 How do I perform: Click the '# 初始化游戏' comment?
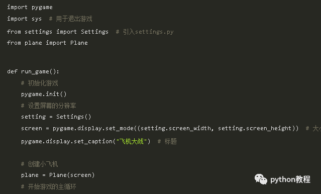click(x=40, y=83)
